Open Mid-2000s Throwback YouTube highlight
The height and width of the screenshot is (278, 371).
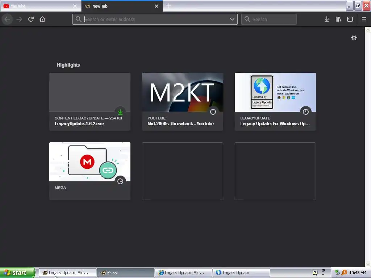click(183, 102)
